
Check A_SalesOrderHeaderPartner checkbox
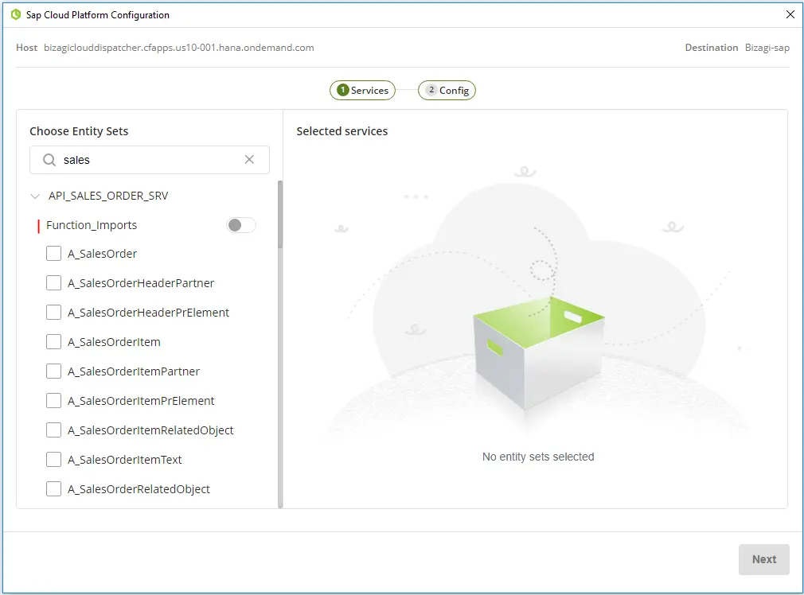click(54, 283)
